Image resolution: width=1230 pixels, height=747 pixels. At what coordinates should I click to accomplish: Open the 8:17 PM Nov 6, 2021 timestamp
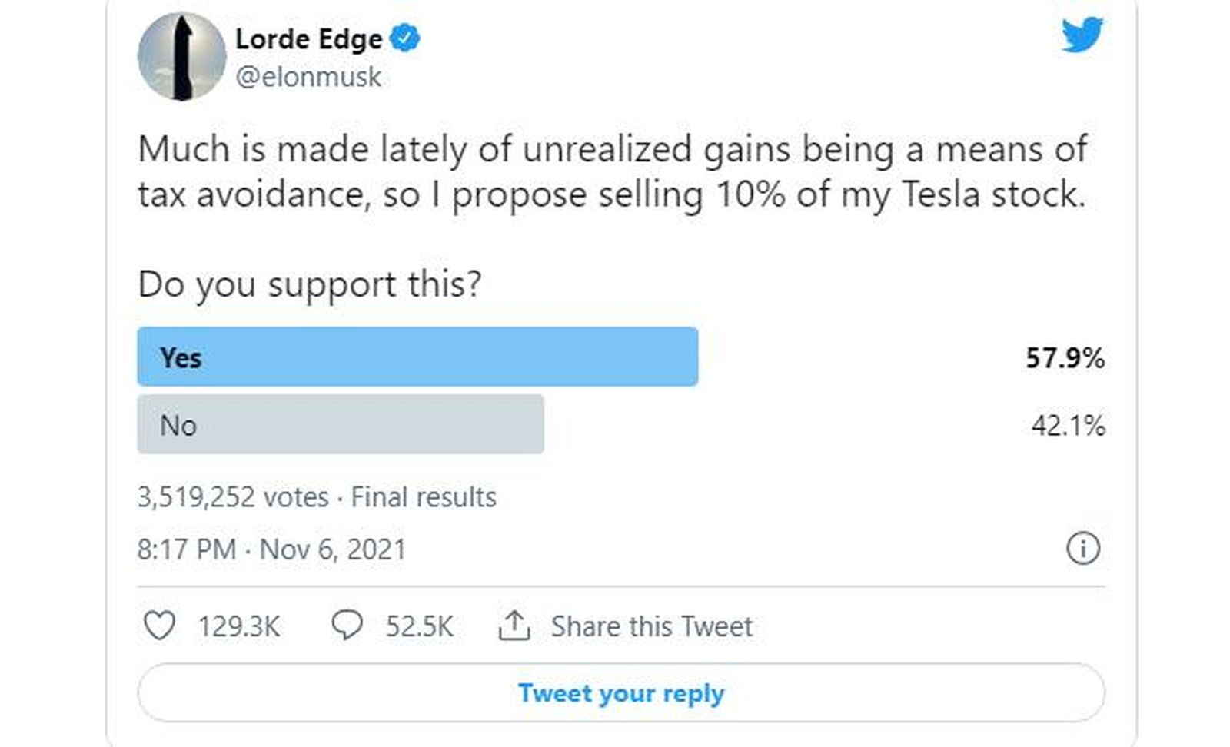[x=271, y=549]
